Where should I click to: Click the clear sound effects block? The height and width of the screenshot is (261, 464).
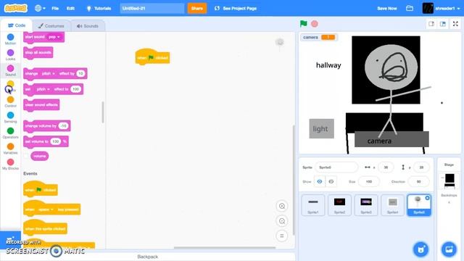tap(41, 105)
